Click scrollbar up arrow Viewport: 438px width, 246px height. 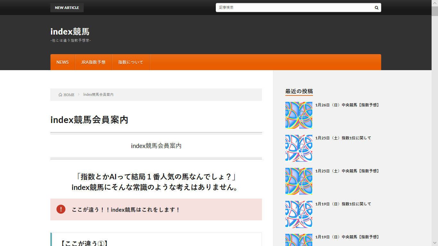[435, 3]
